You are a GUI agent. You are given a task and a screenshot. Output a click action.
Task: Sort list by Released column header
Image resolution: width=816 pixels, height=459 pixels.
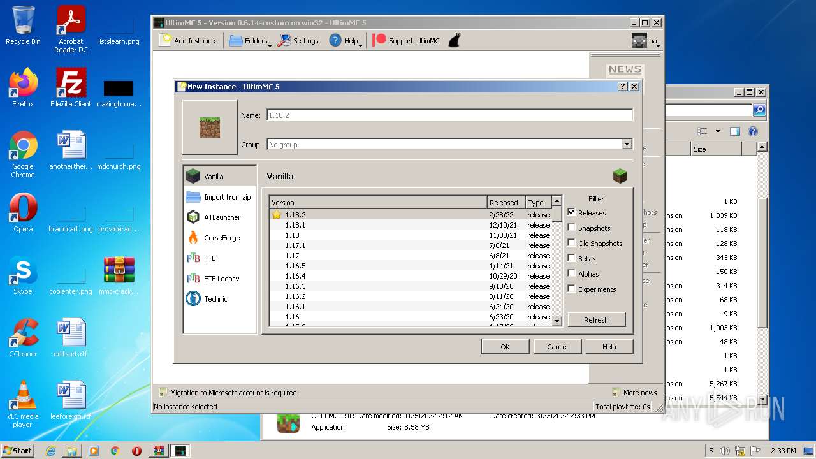point(506,202)
